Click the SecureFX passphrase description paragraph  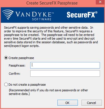pos(51,37)
